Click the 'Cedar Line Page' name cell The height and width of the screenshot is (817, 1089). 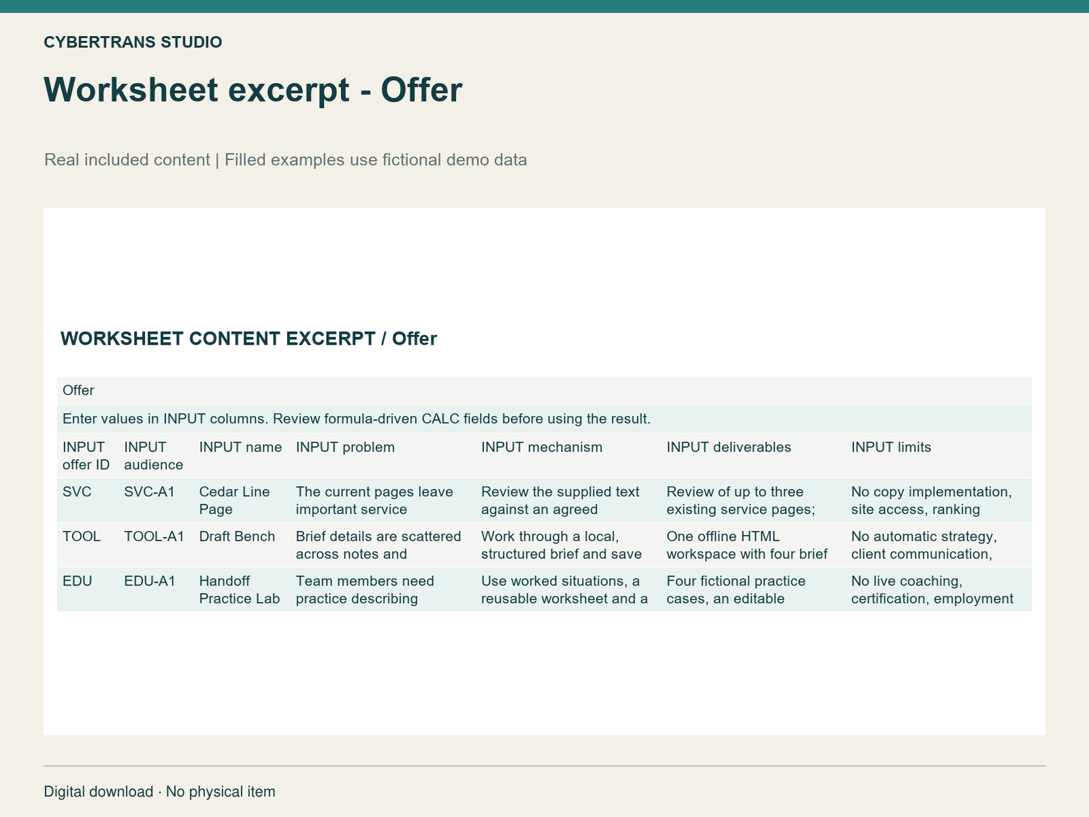click(242, 500)
